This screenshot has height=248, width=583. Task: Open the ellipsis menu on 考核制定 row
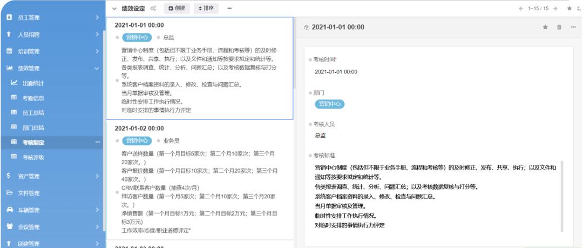[98, 142]
